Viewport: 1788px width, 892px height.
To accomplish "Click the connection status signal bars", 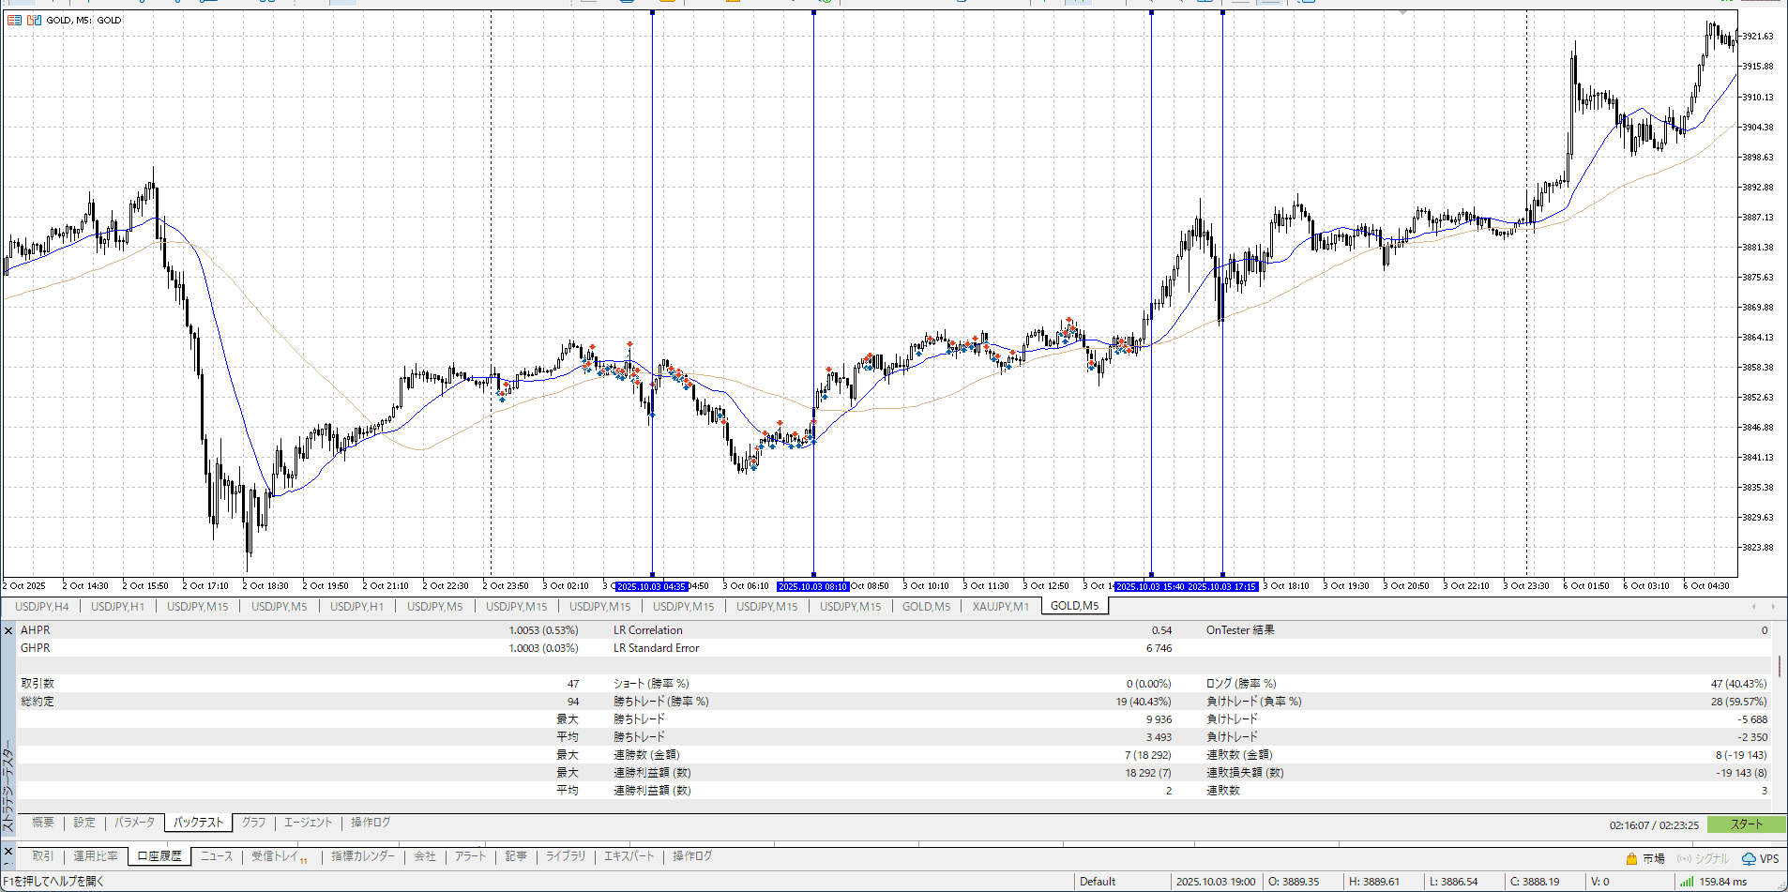I will point(1687,882).
